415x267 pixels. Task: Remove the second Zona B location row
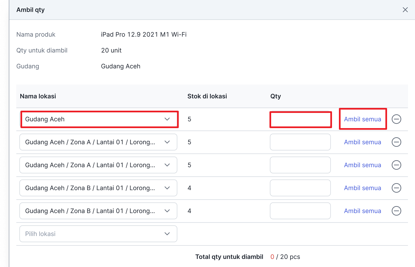tap(396, 211)
